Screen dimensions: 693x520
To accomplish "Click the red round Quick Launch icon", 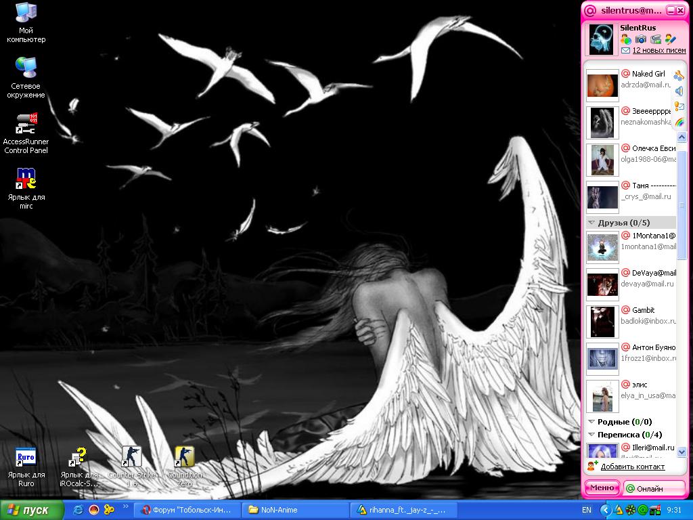I will click(x=93, y=510).
